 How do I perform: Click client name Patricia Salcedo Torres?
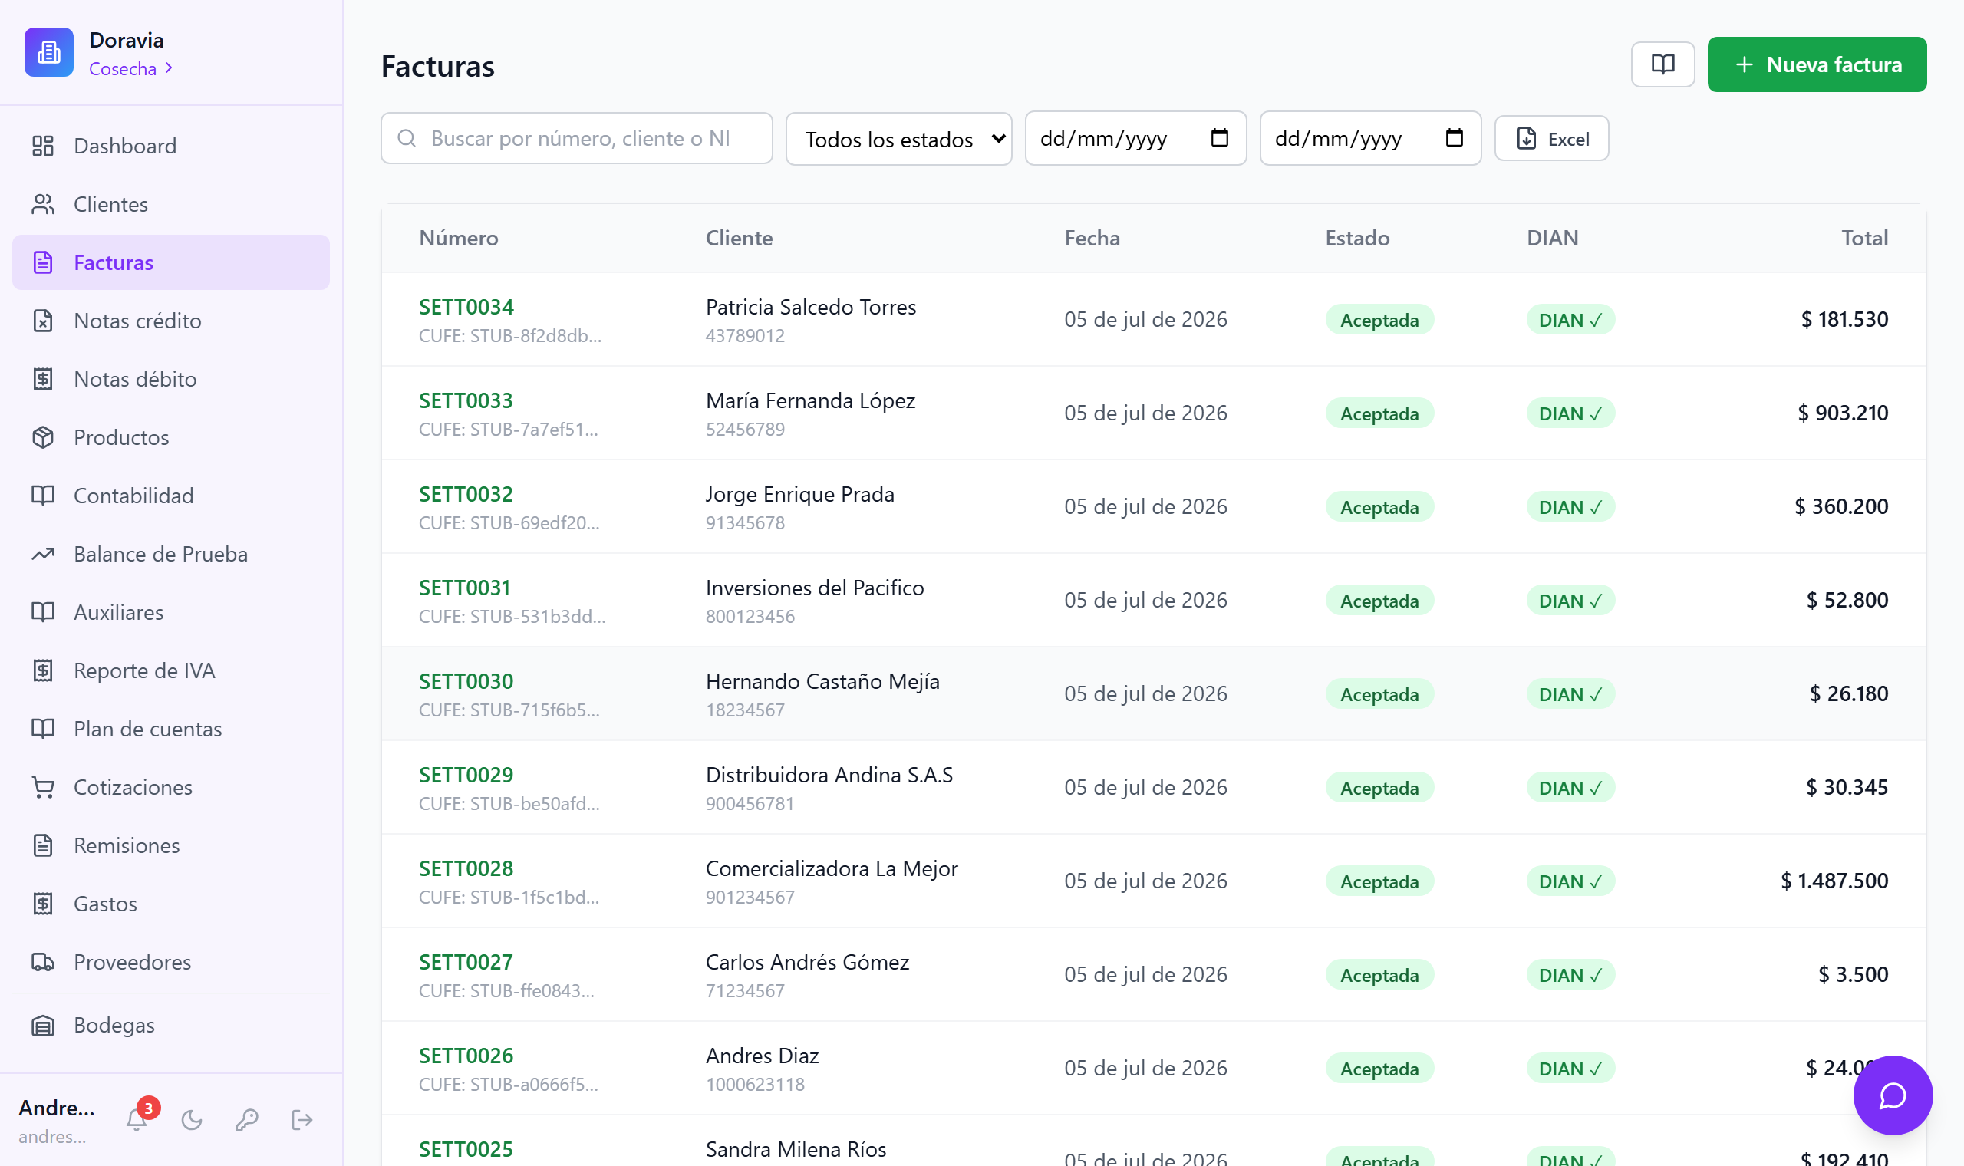coord(811,307)
